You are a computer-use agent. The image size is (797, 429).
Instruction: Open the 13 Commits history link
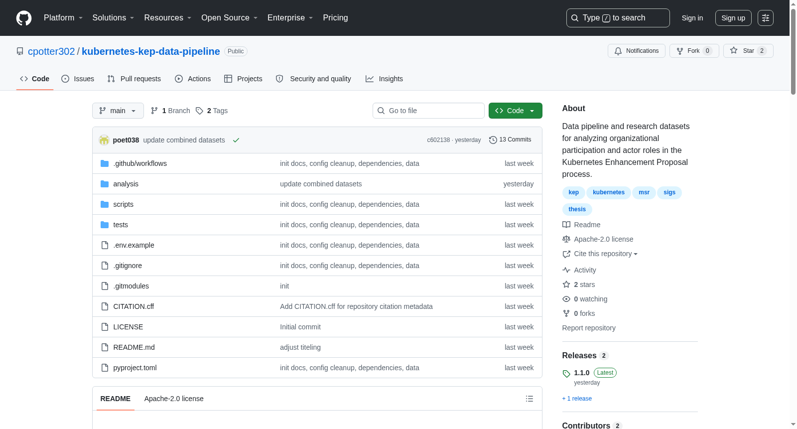510,140
